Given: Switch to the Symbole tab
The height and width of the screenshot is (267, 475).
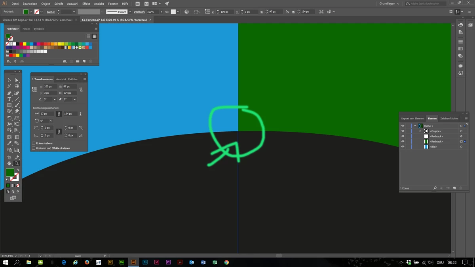Looking at the screenshot, I should [x=39, y=29].
